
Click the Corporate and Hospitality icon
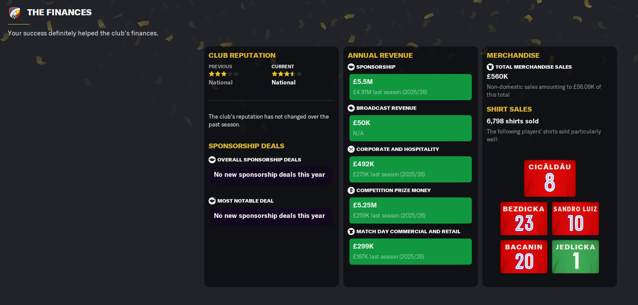tap(351, 149)
